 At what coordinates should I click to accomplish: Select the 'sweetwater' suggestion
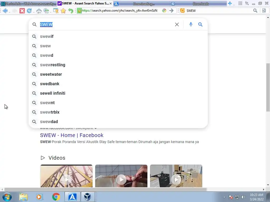(x=118, y=74)
